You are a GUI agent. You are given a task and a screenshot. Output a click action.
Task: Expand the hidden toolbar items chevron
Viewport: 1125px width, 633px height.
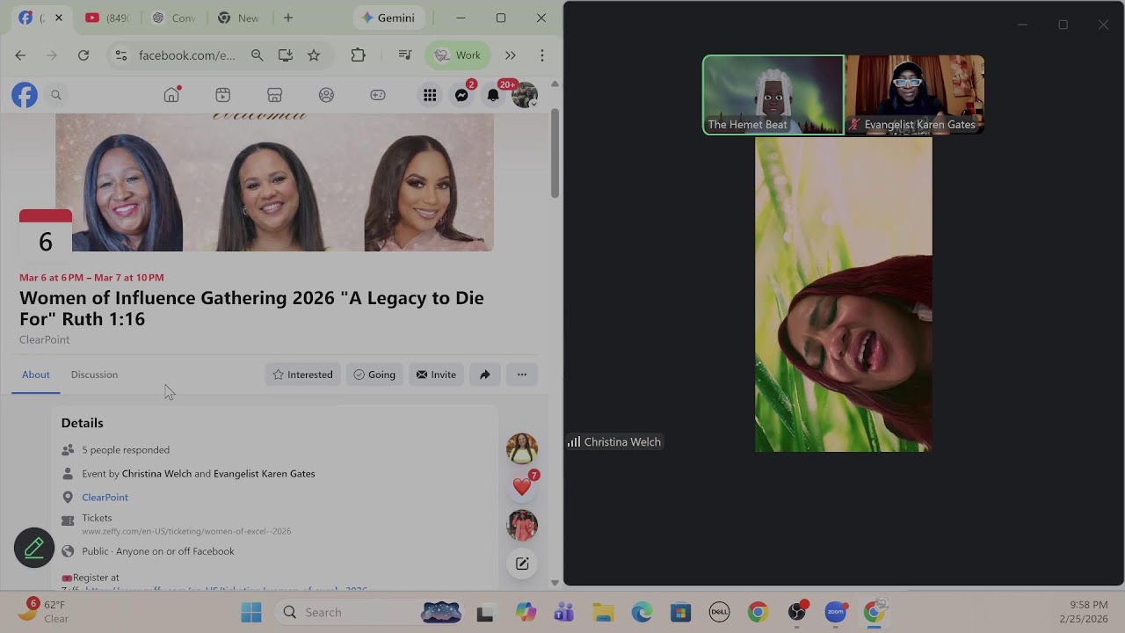[x=510, y=55]
